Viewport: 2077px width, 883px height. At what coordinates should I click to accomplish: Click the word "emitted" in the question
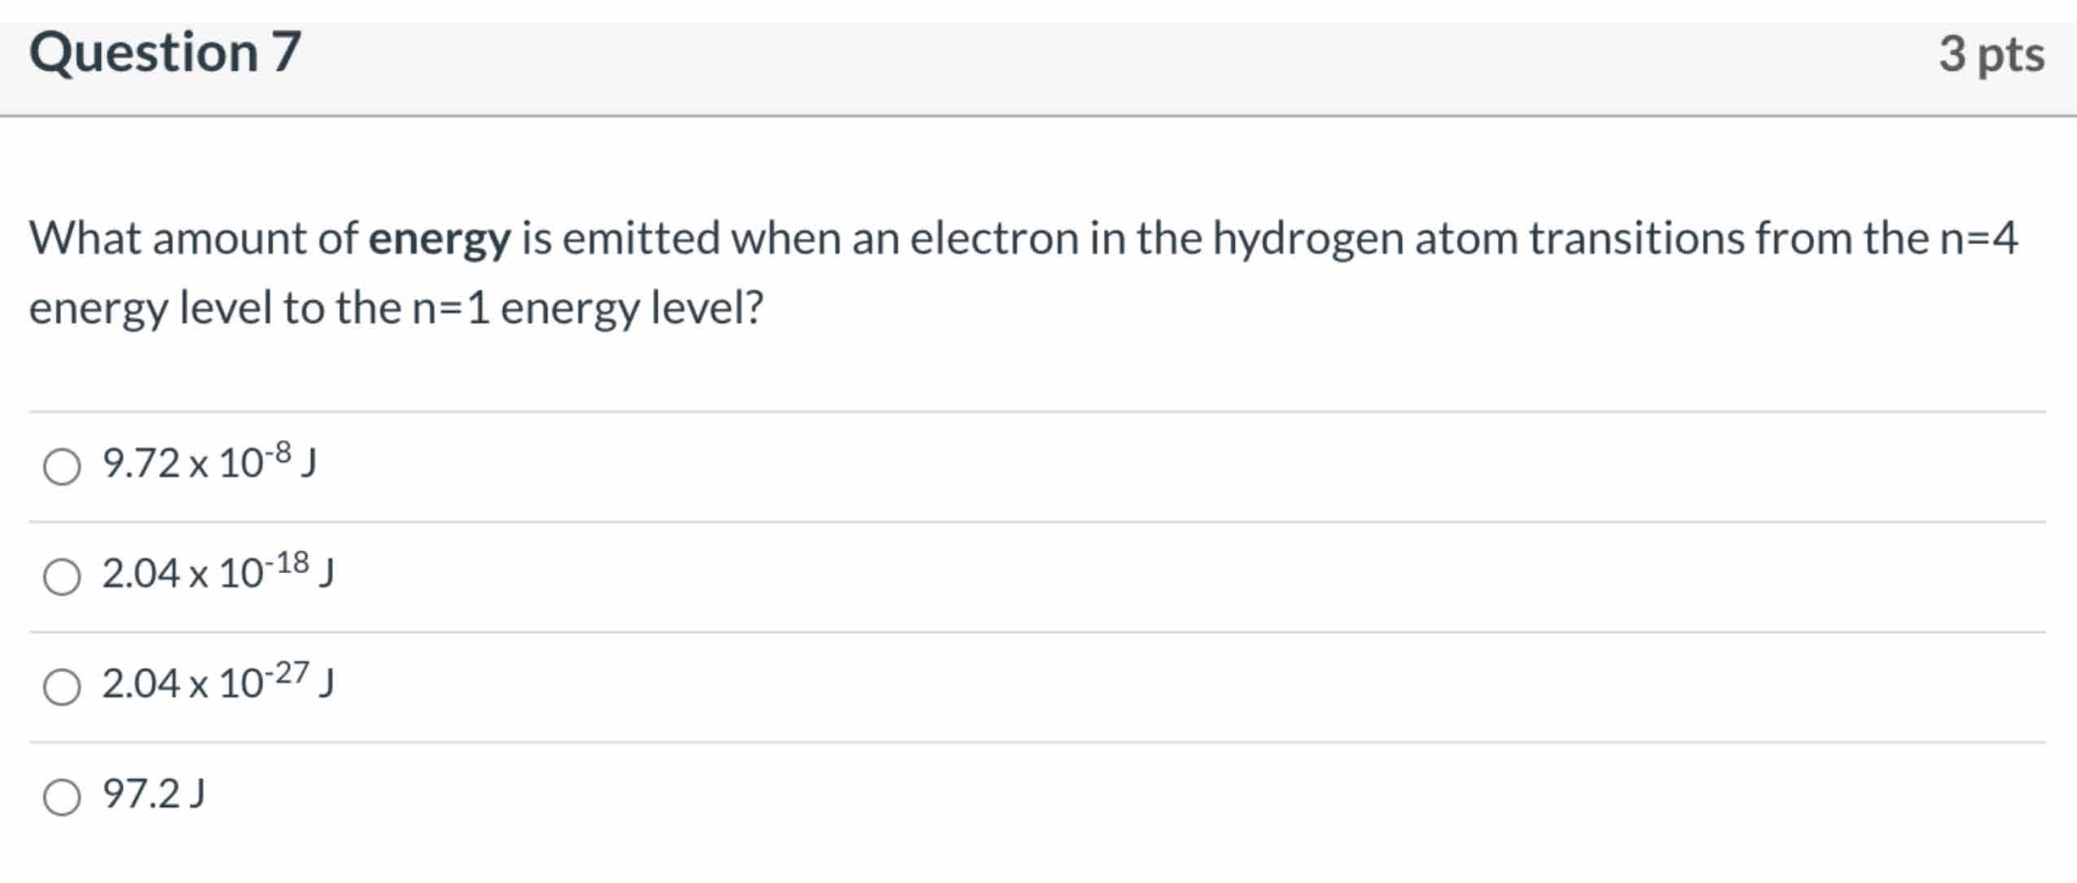click(x=641, y=239)
